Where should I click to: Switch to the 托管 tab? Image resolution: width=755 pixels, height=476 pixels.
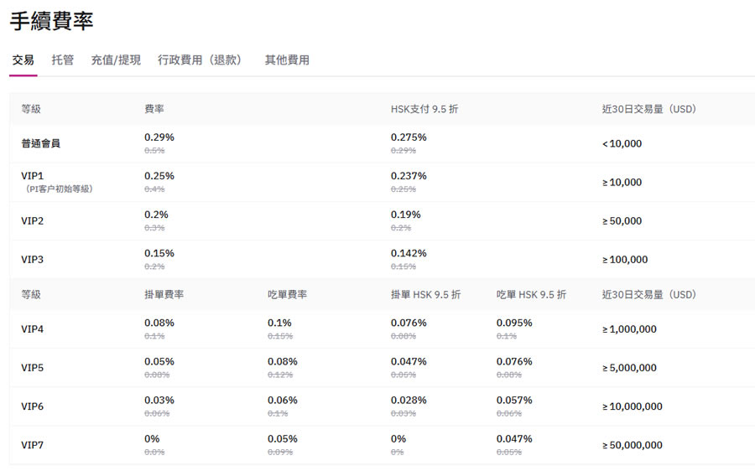(x=62, y=60)
